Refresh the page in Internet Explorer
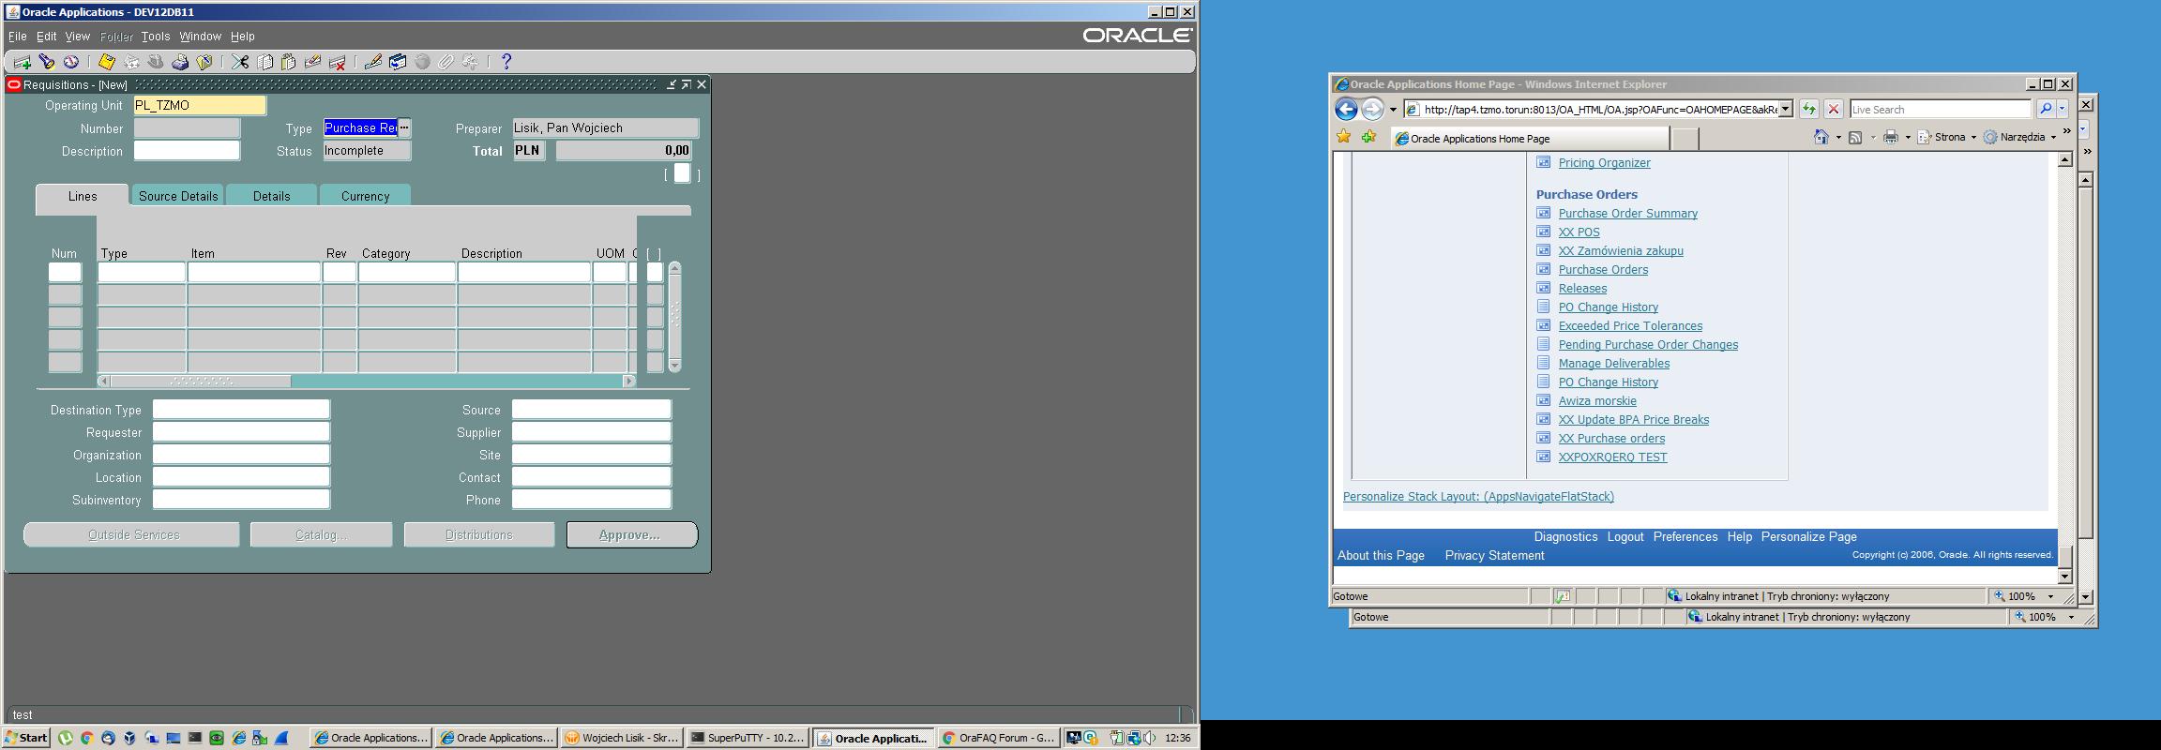Viewport: 2161px width, 750px height. (1808, 109)
